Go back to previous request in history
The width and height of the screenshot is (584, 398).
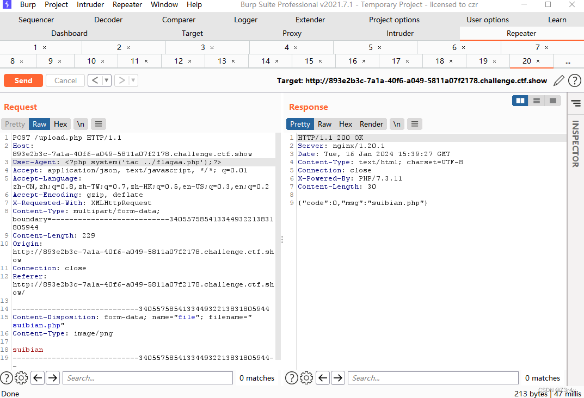[x=95, y=80]
